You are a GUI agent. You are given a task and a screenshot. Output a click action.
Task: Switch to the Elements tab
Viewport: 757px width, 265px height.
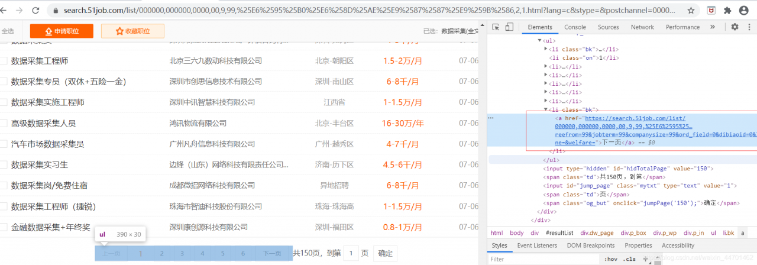pos(540,27)
